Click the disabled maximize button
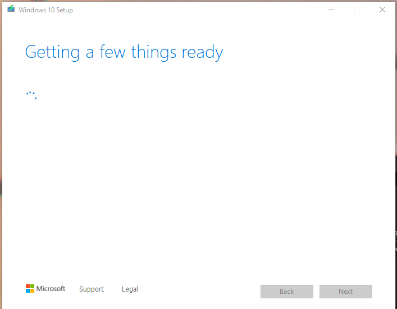 pyautogui.click(x=357, y=10)
